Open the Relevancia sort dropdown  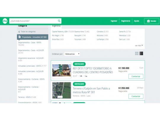click(x=72, y=54)
